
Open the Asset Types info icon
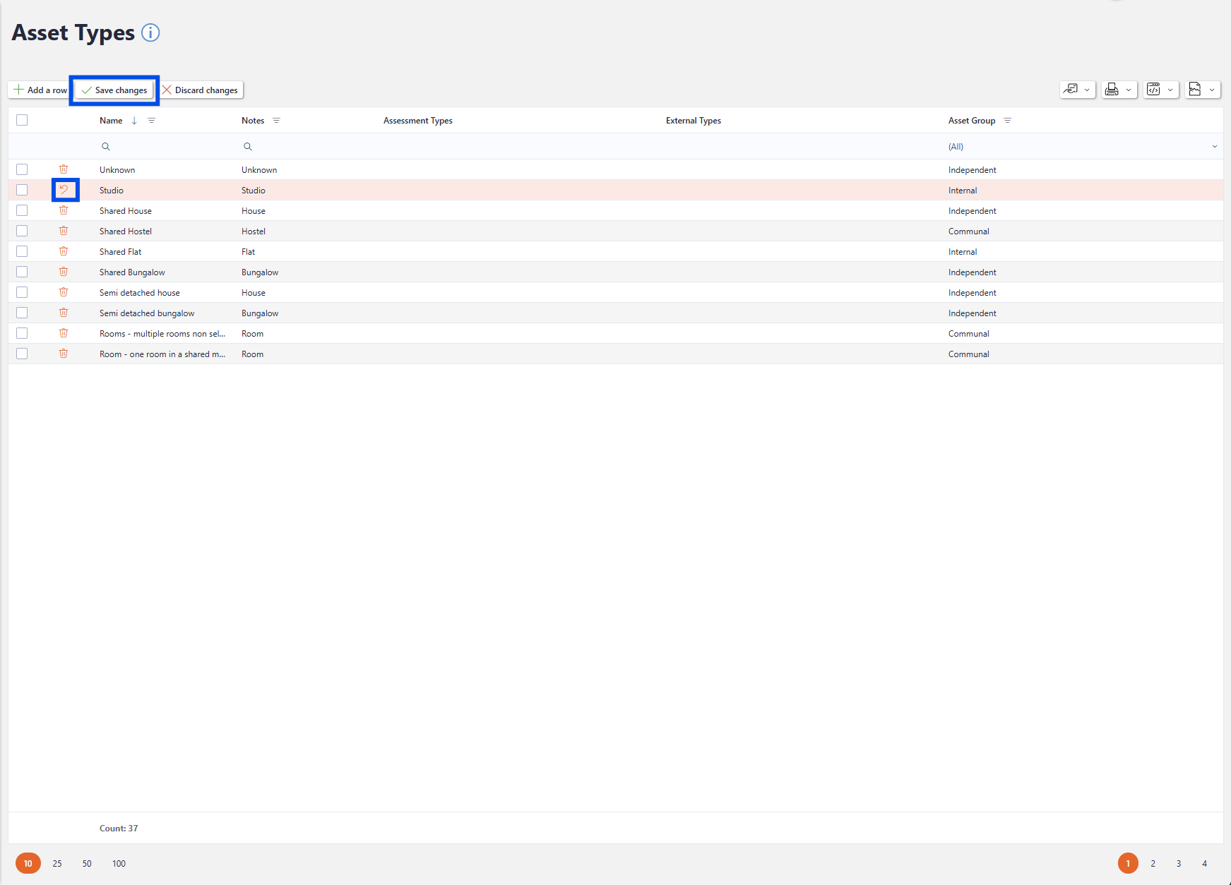tap(150, 32)
